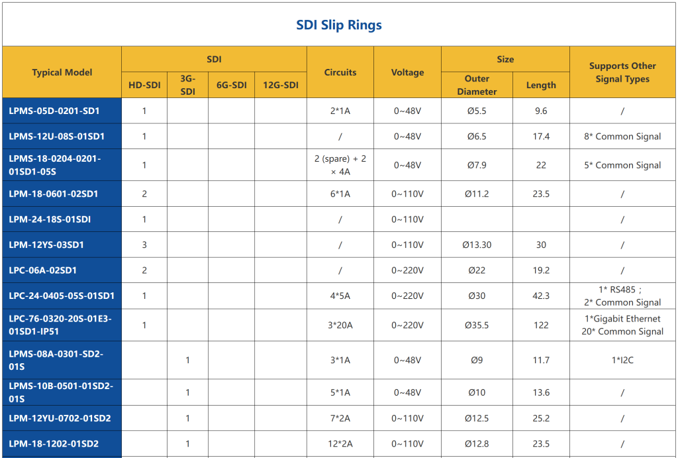Click the Supports Other Signal Types header

(x=622, y=72)
